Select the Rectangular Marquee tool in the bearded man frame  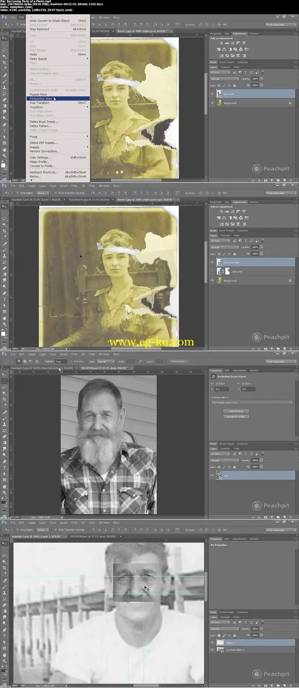click(4, 381)
